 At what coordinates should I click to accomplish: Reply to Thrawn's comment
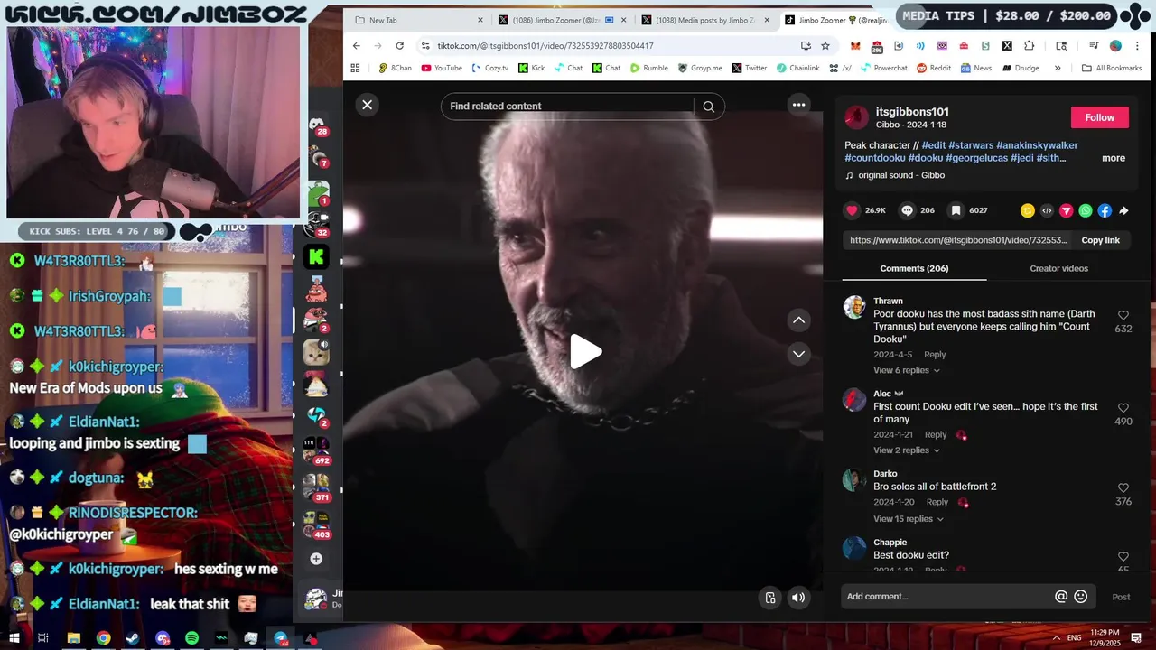[x=935, y=355]
